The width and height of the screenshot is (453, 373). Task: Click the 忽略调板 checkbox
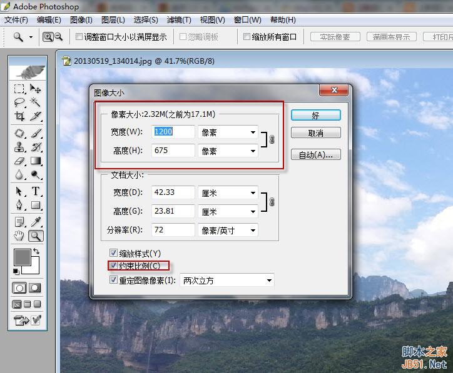183,37
